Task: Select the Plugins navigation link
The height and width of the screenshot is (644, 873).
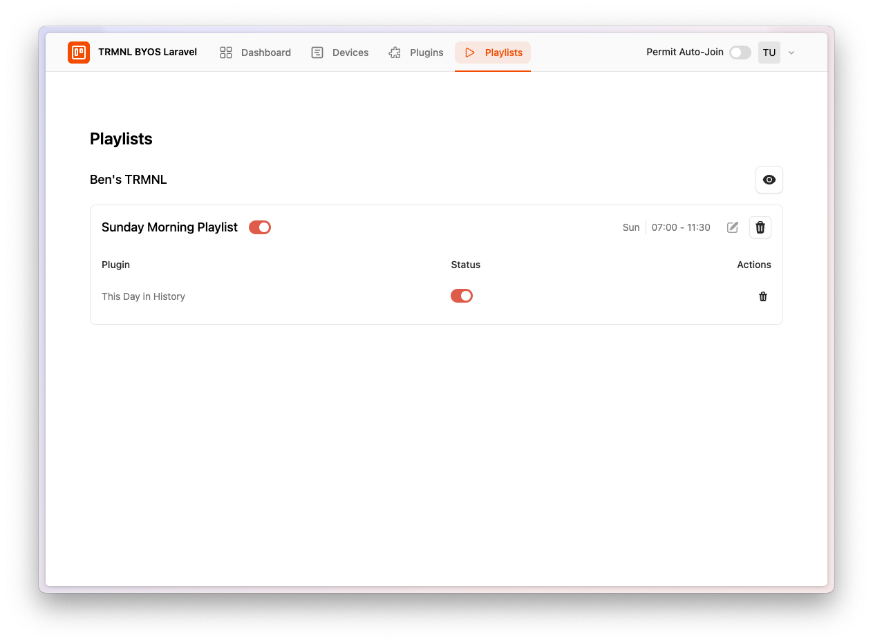Action: click(426, 52)
